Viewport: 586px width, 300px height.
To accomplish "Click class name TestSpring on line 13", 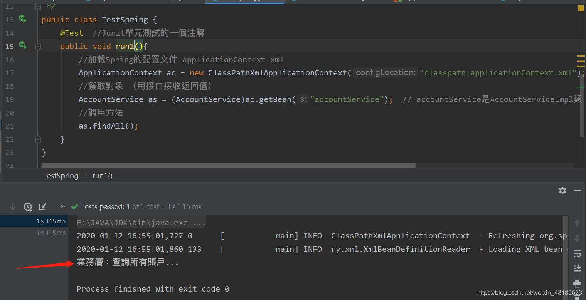I will (x=125, y=20).
